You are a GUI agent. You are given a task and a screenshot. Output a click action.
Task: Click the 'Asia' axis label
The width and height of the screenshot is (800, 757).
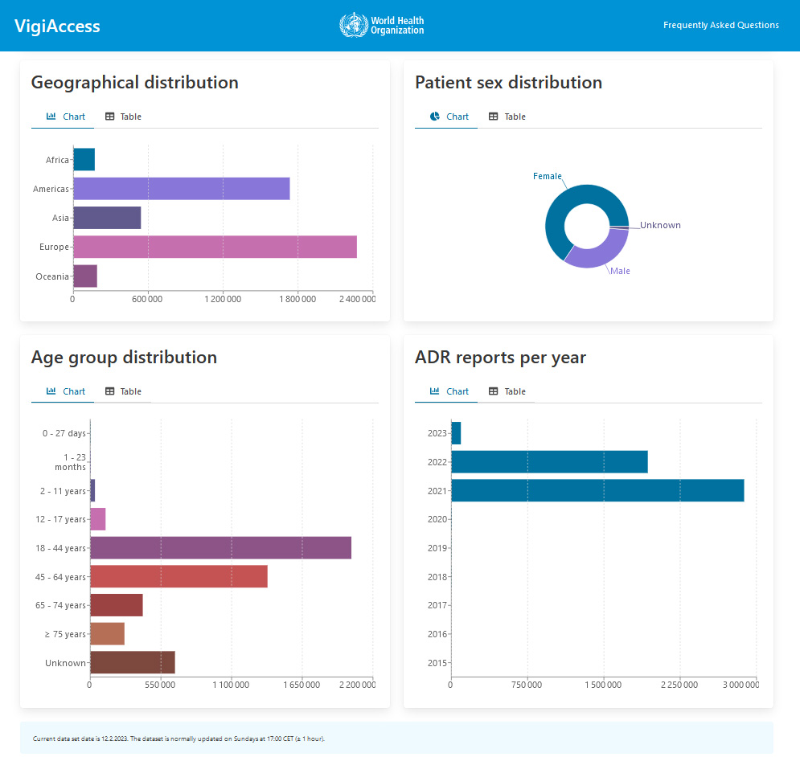click(60, 219)
